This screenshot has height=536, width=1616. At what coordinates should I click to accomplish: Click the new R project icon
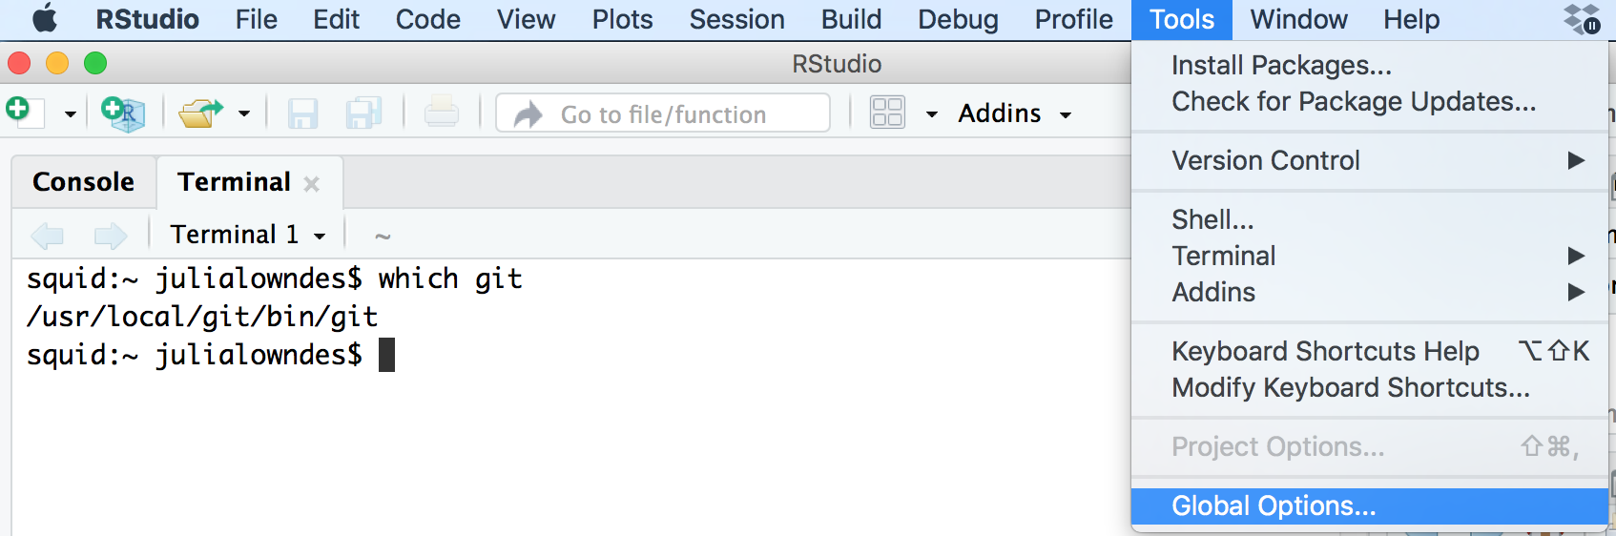click(123, 113)
